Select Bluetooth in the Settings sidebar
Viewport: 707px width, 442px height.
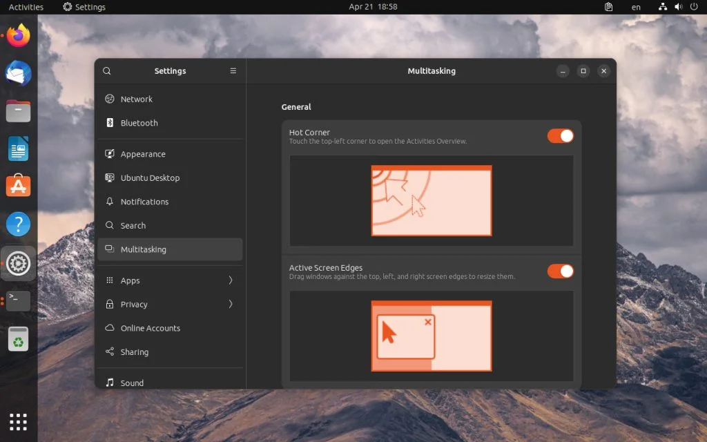140,123
